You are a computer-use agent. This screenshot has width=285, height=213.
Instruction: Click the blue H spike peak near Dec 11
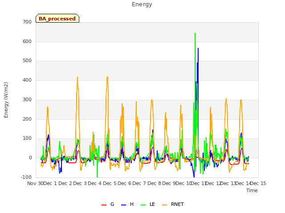point(198,48)
